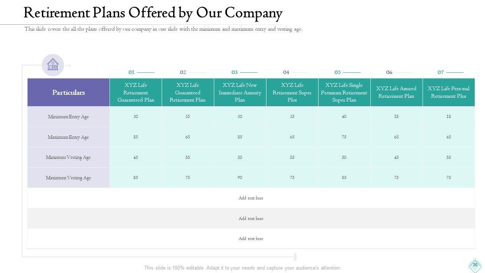Click XYZ Life Single Premium Retirement Super Plan
Image resolution: width=485 pixels, height=273 pixels.
click(x=344, y=93)
